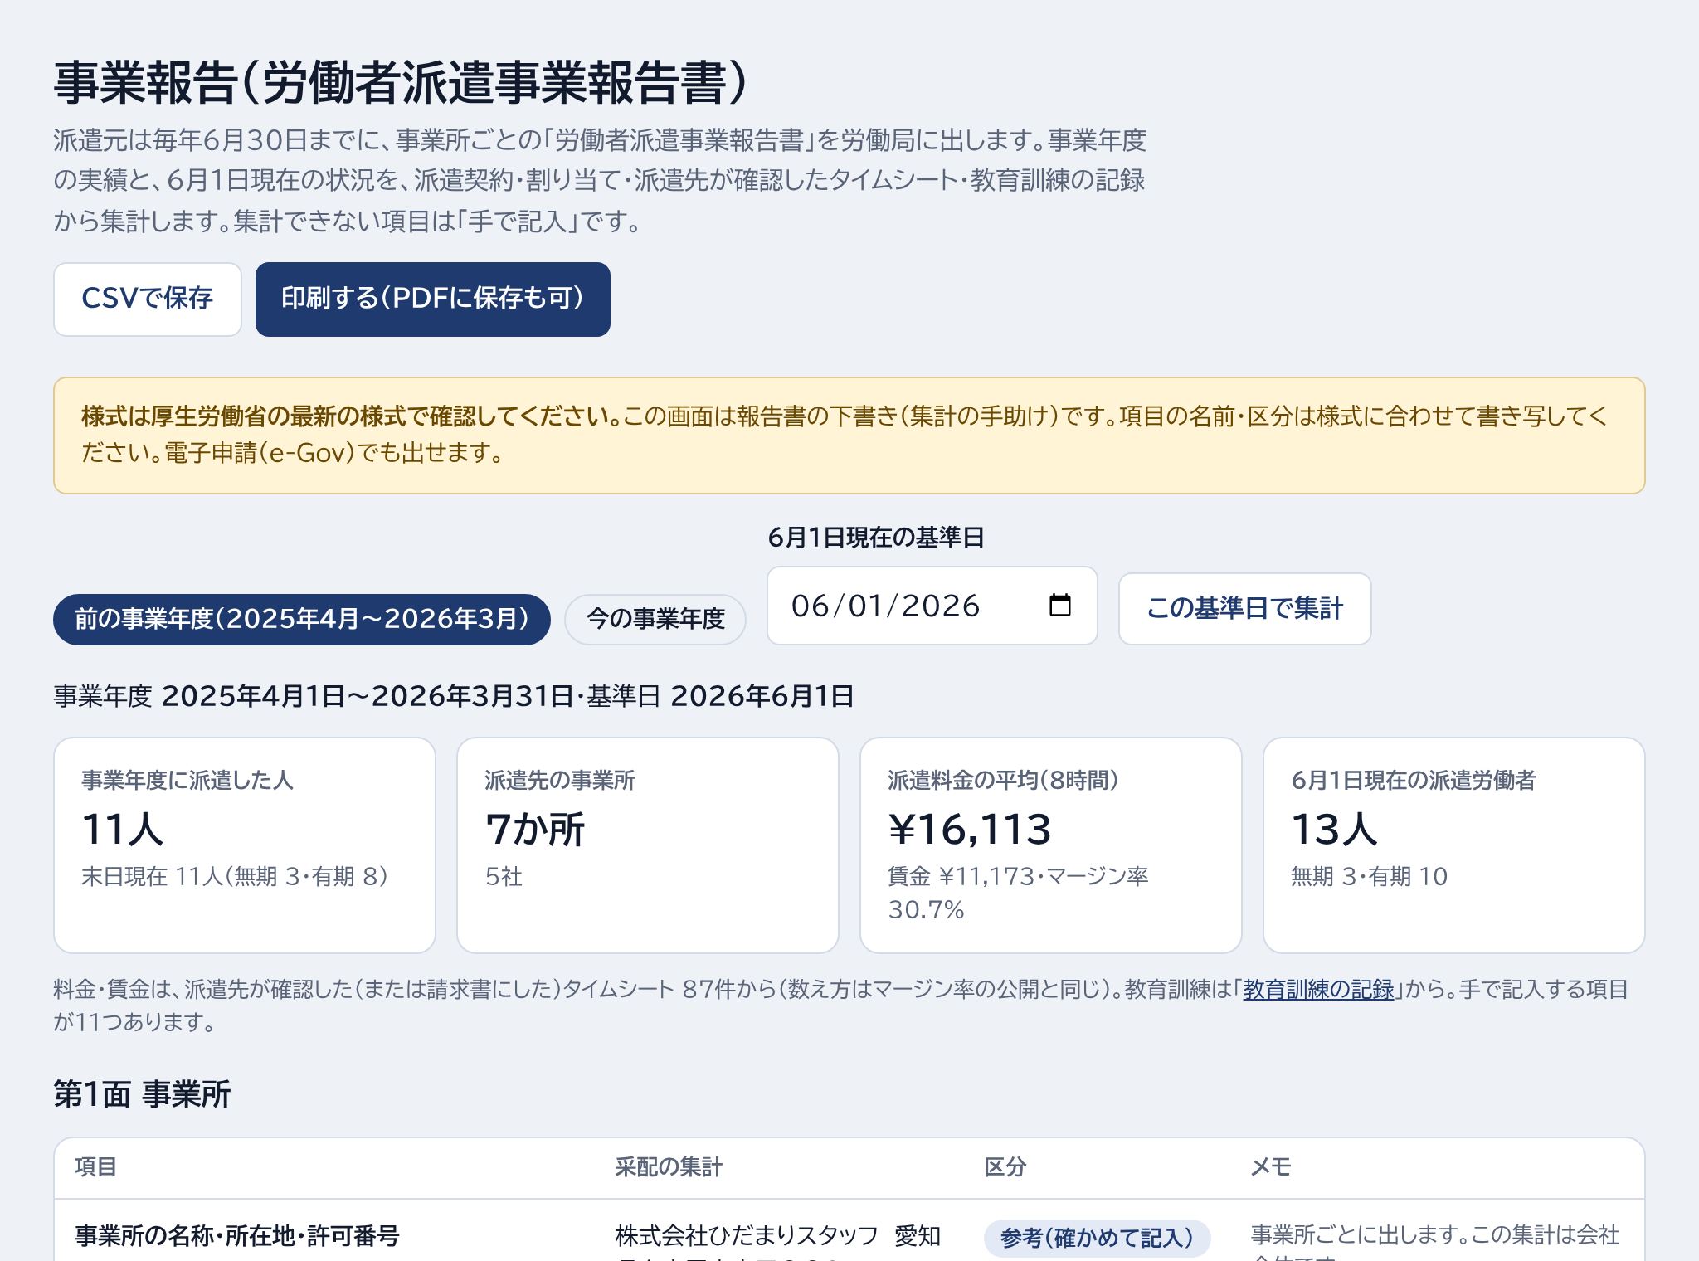The width and height of the screenshot is (1699, 1261).
Task: Click the 6月1日現在の基準日 label
Action: [x=876, y=538]
